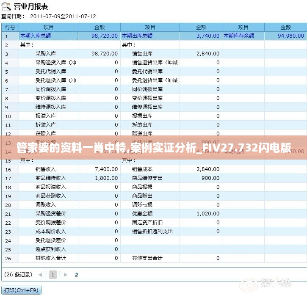The image size is (307, 295).
Task: Click the 行号 column header
Action: click(10, 27)
